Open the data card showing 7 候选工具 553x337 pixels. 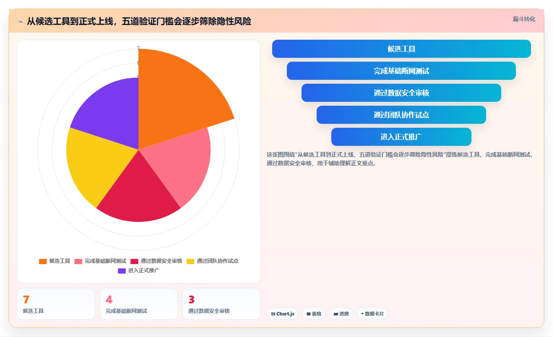coord(56,304)
